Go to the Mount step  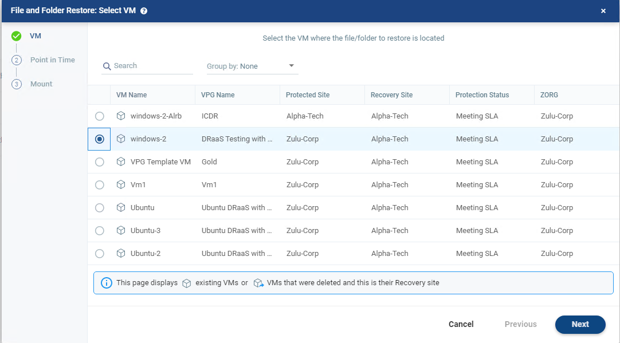41,84
